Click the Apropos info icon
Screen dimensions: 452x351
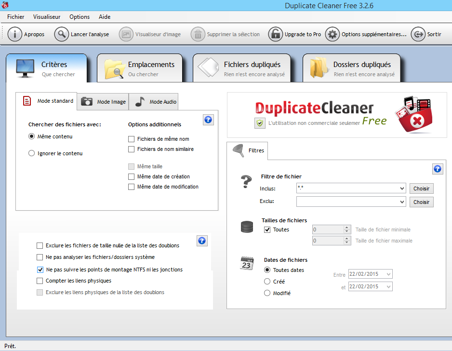point(14,34)
